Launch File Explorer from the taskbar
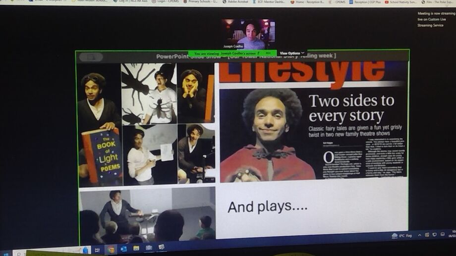The height and width of the screenshot is (256, 456). (x=136, y=248)
